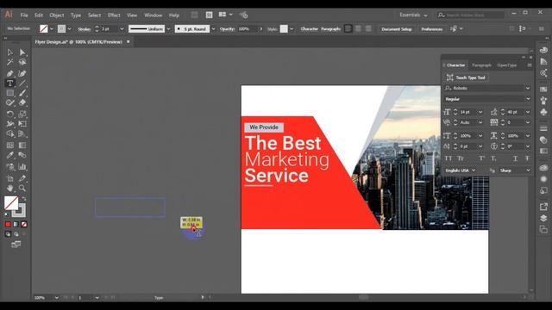Set paint mode to Color
552x310 pixels.
[x=8, y=224]
